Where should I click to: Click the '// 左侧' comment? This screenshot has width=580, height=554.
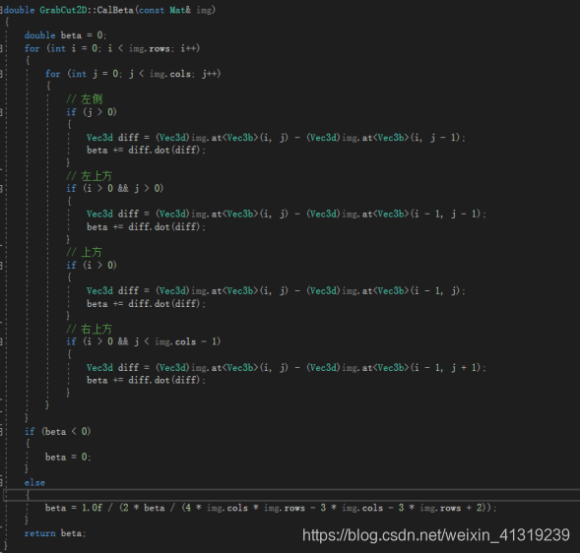[85, 99]
